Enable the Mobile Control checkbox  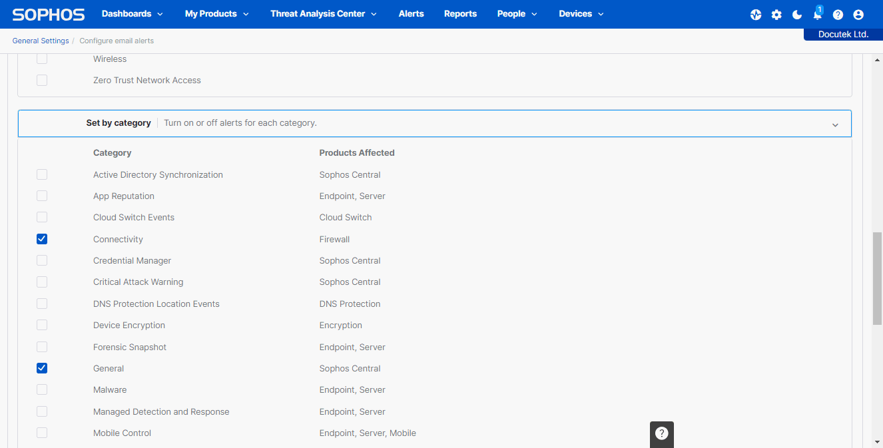[x=42, y=433]
